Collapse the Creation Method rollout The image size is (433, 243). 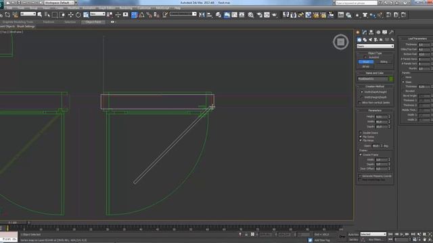(375, 86)
